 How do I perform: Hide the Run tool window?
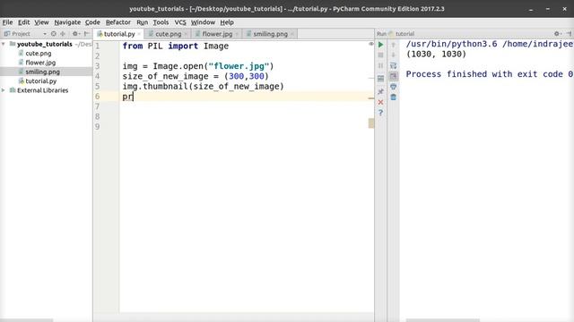[x=570, y=34]
